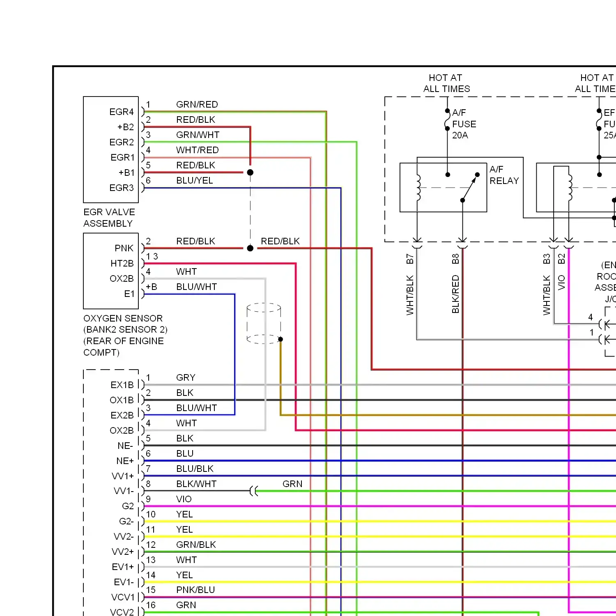Viewport: 616px width, 616px height.
Task: Select the +B2 pin label
Action: click(x=126, y=127)
